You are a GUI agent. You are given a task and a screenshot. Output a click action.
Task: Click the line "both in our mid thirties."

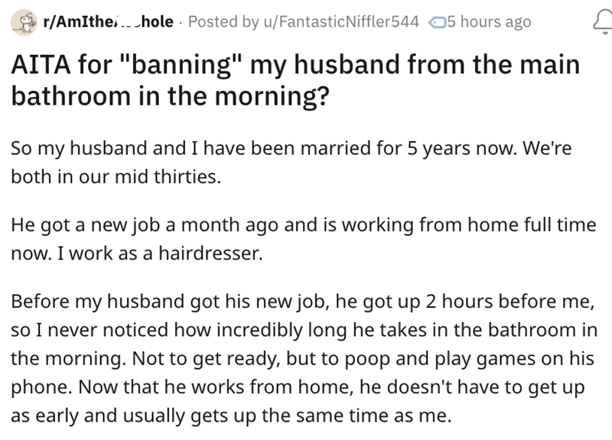pos(115,176)
